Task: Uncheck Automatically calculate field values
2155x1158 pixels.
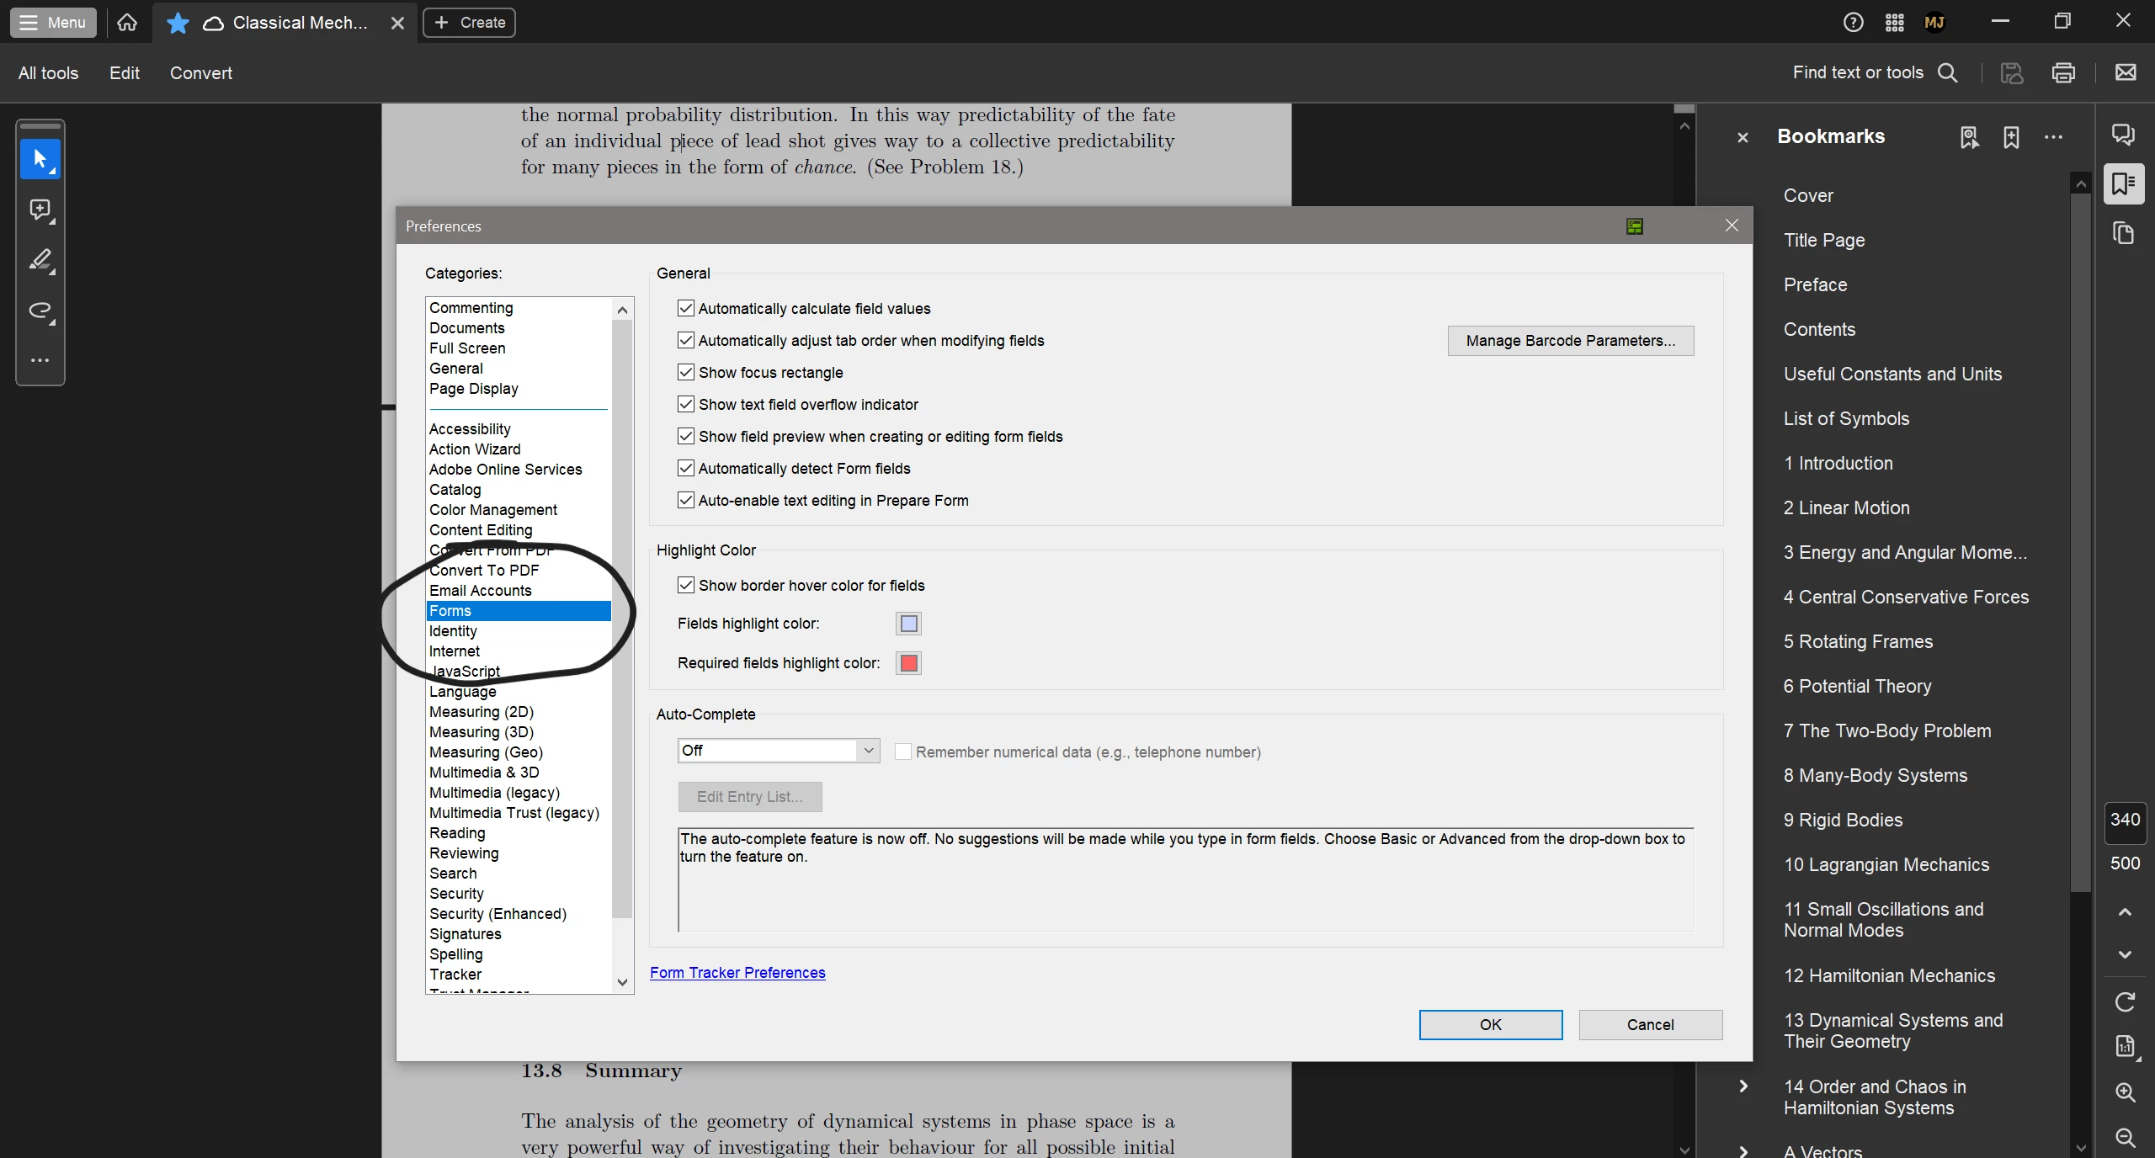Action: click(686, 309)
